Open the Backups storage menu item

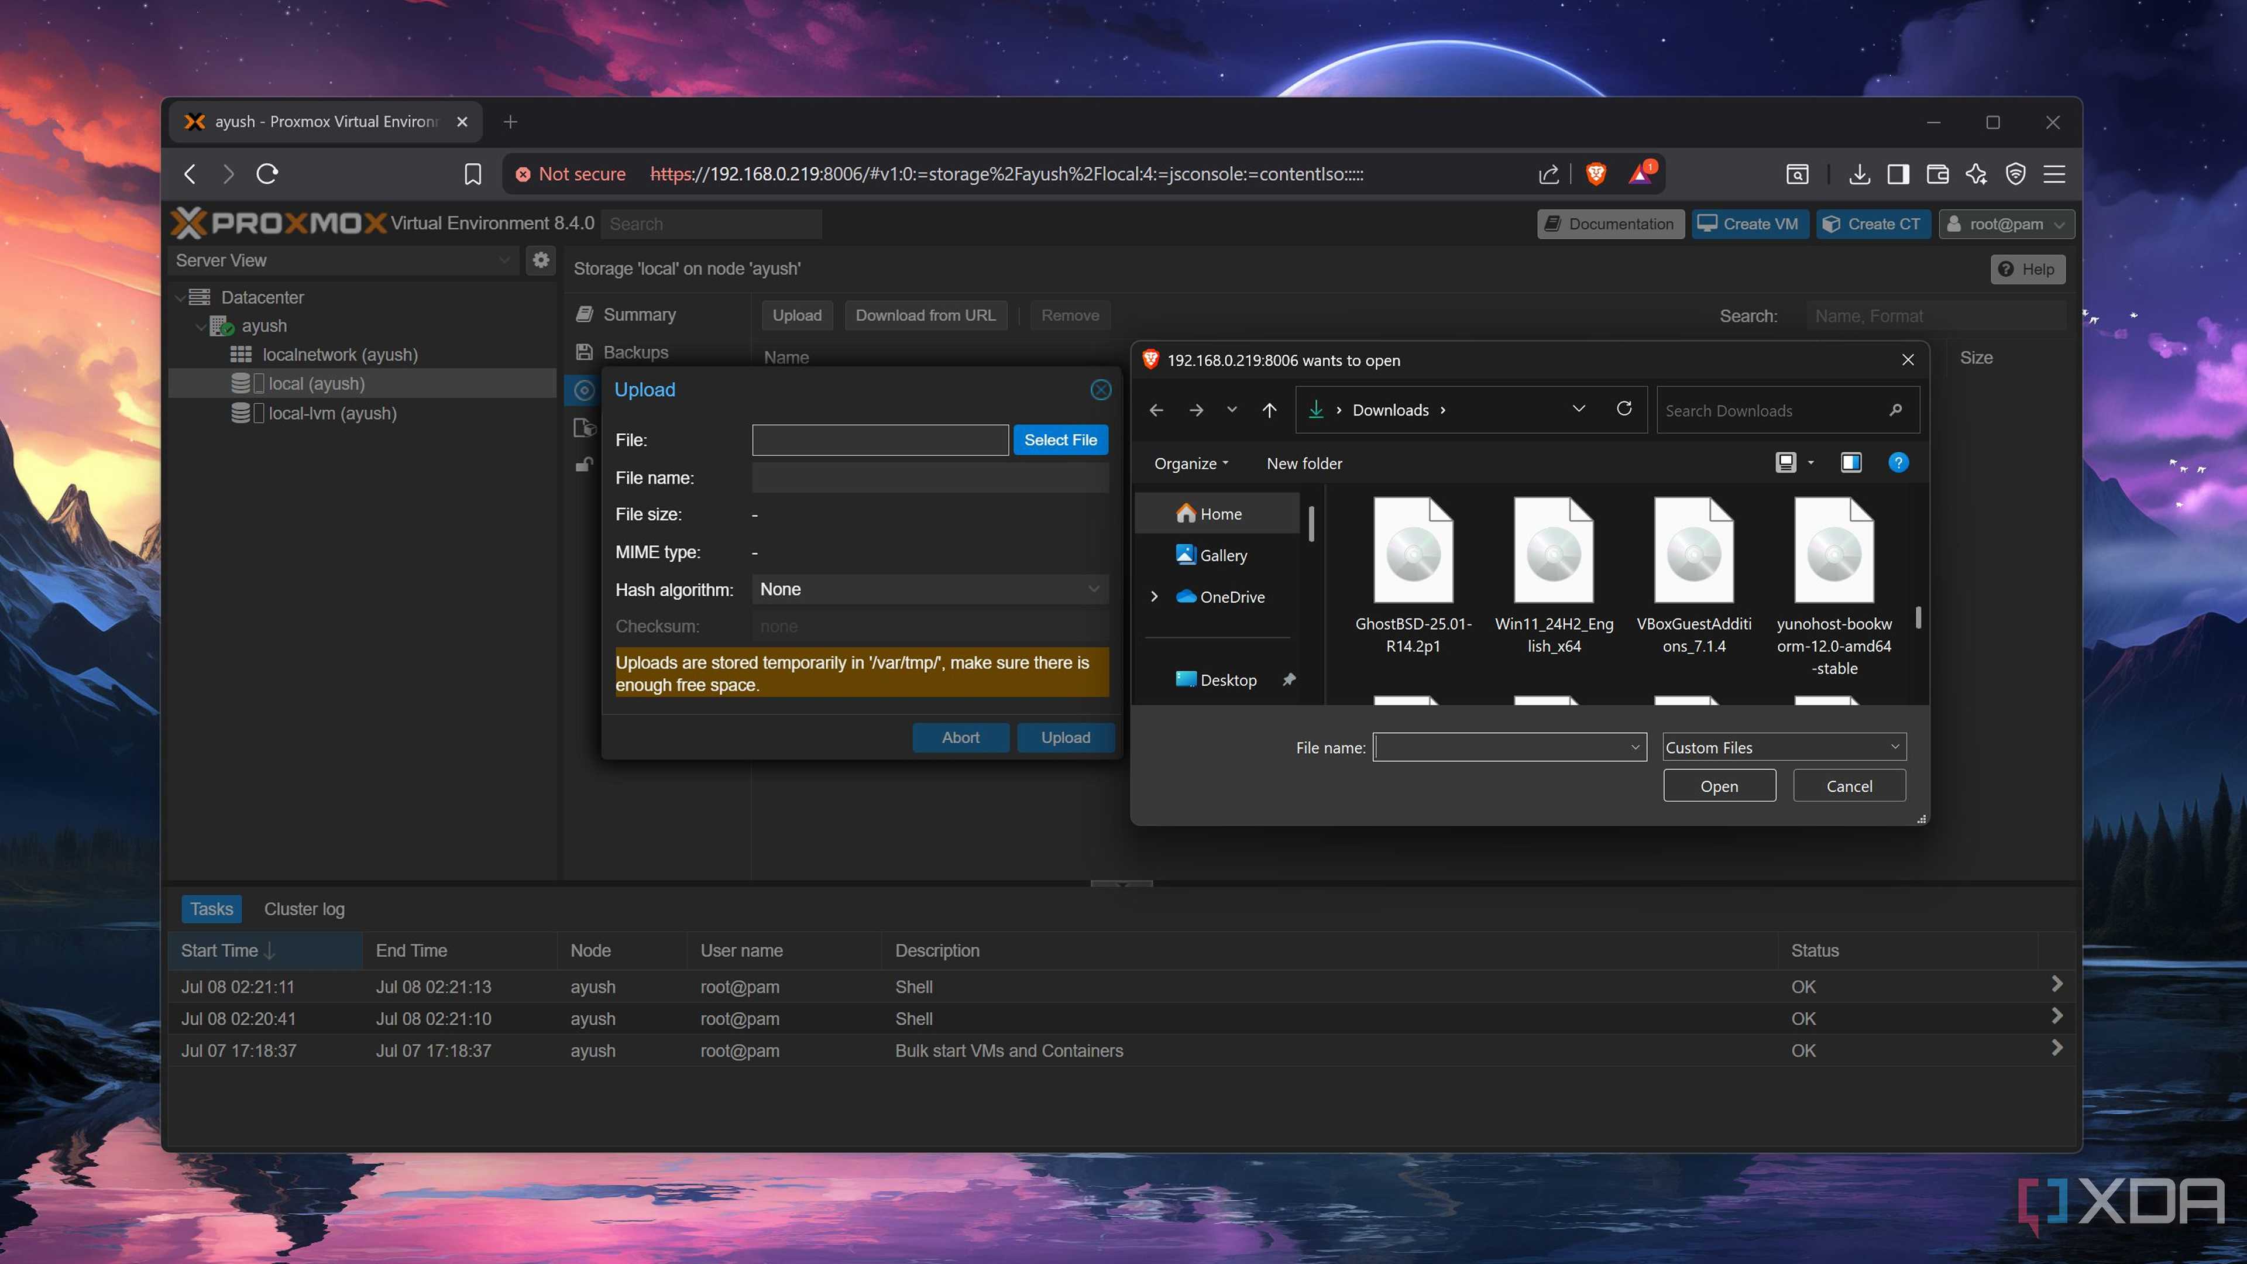coord(636,352)
